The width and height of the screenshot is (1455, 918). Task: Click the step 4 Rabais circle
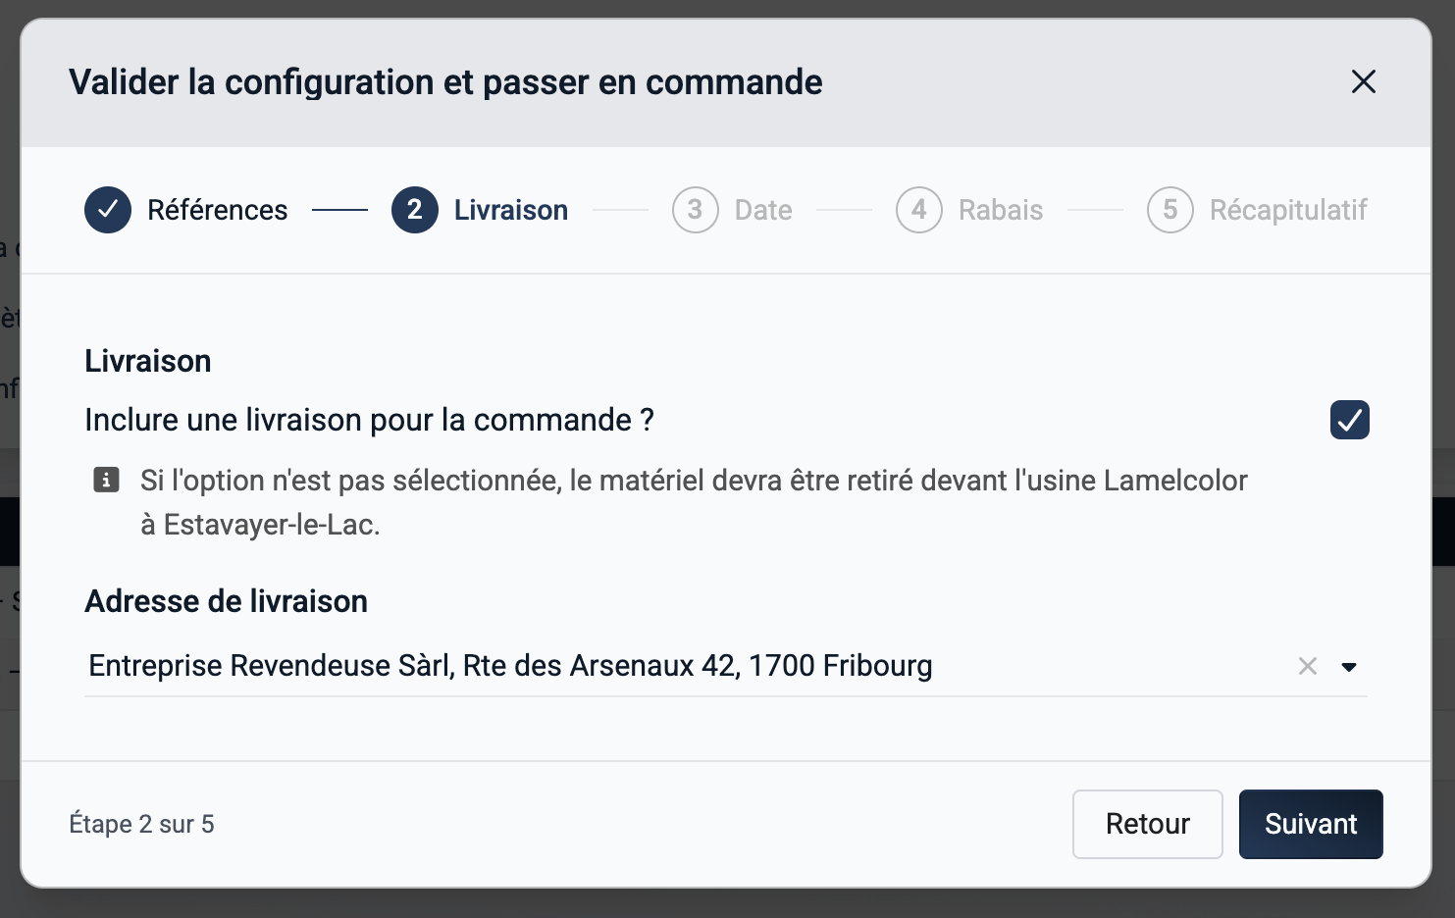tap(919, 210)
